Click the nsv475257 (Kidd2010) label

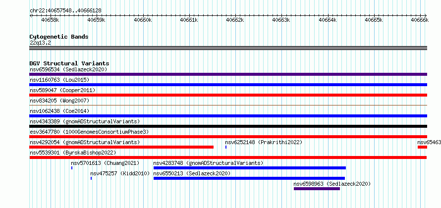[x=120, y=173]
